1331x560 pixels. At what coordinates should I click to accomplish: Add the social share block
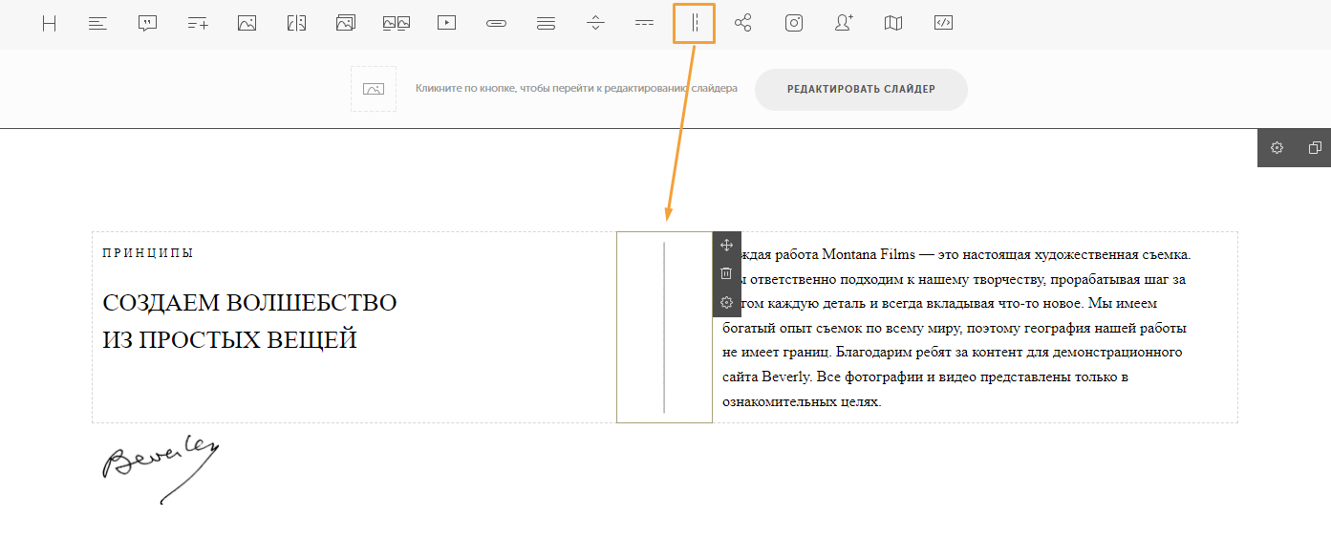(743, 24)
